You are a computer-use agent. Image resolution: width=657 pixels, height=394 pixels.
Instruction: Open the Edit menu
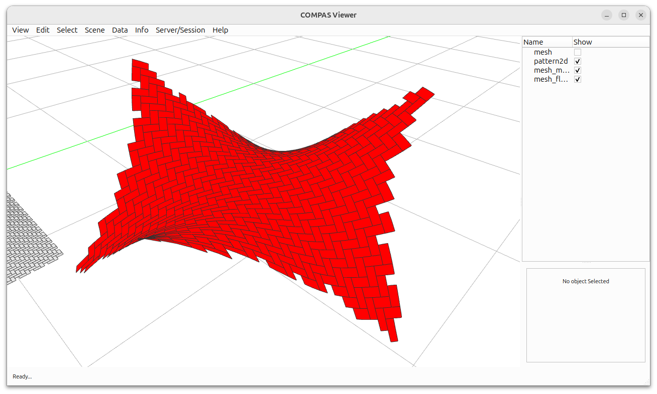(43, 30)
